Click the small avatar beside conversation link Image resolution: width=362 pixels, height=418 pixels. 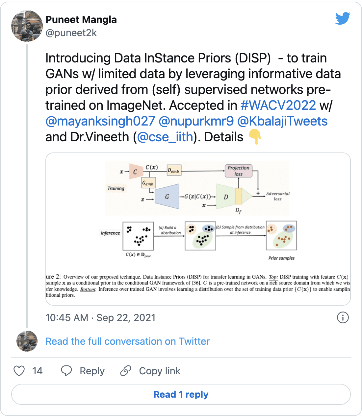(27, 341)
